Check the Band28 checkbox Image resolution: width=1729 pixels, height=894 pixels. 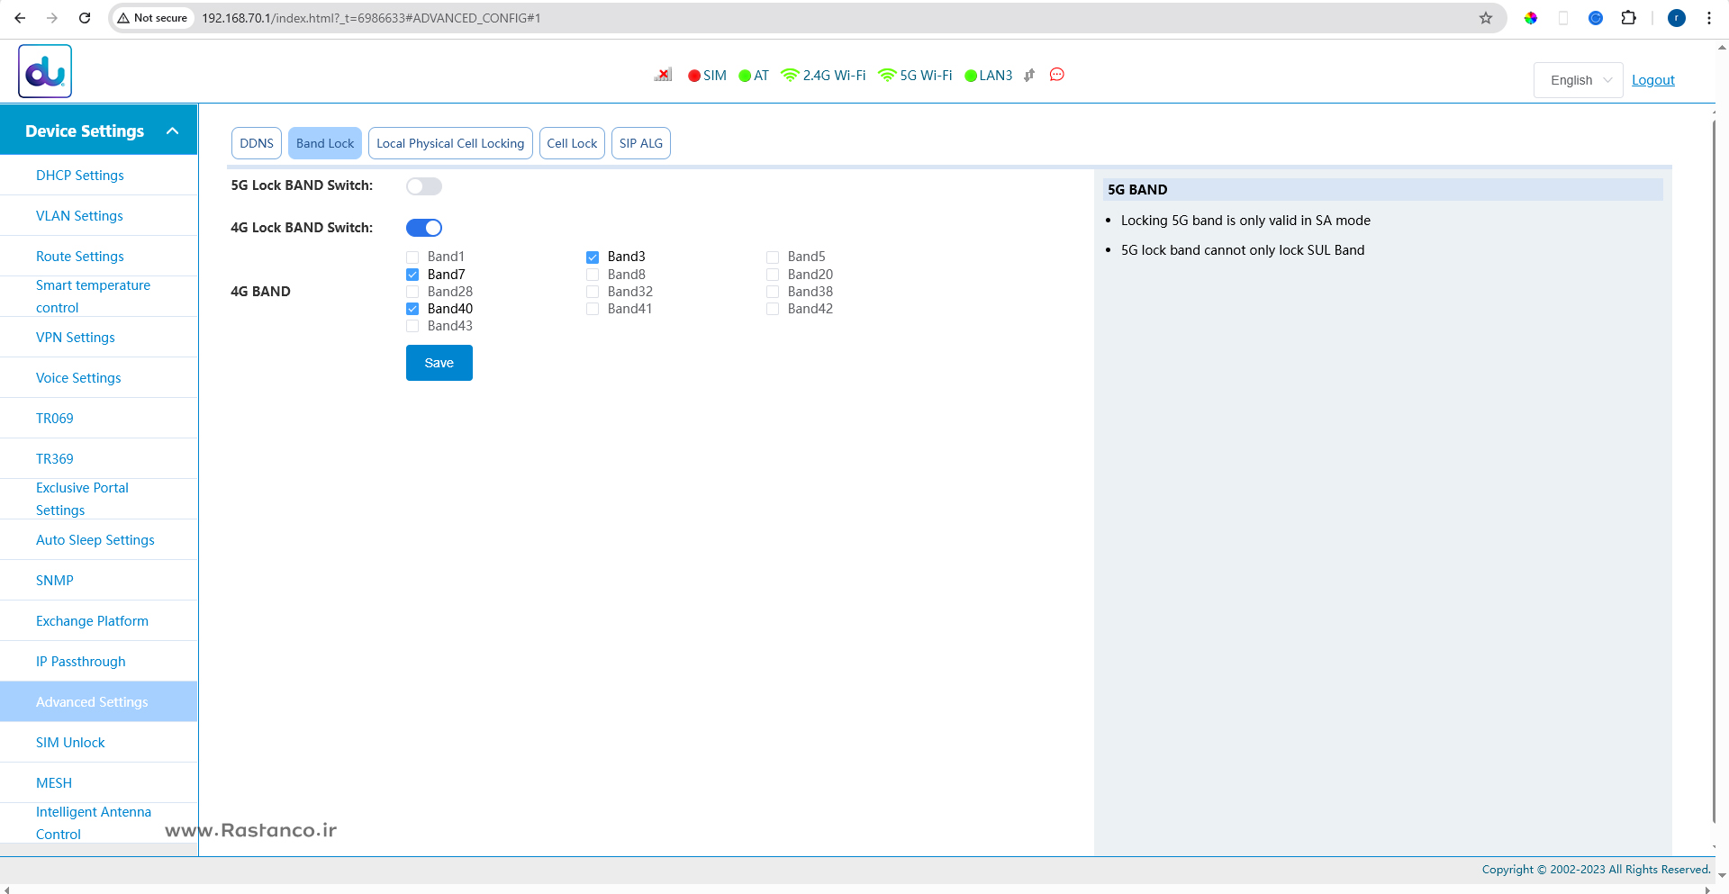[x=412, y=292]
